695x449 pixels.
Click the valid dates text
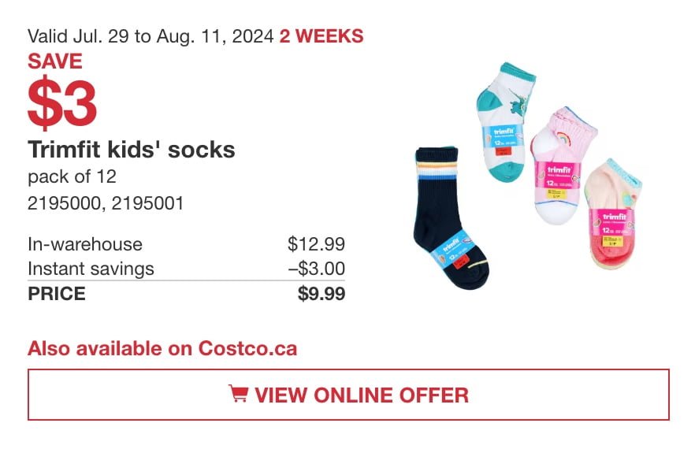[151, 36]
